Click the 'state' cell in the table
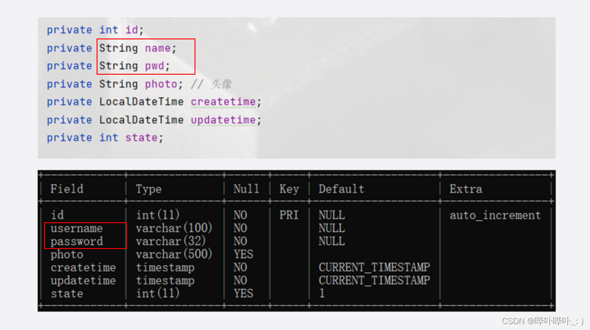590x330 pixels. pos(67,294)
